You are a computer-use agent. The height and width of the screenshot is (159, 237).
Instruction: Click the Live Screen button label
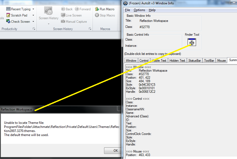pos(74,15)
